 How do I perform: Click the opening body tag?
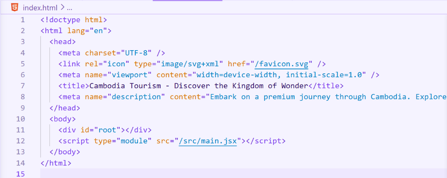(x=63, y=119)
